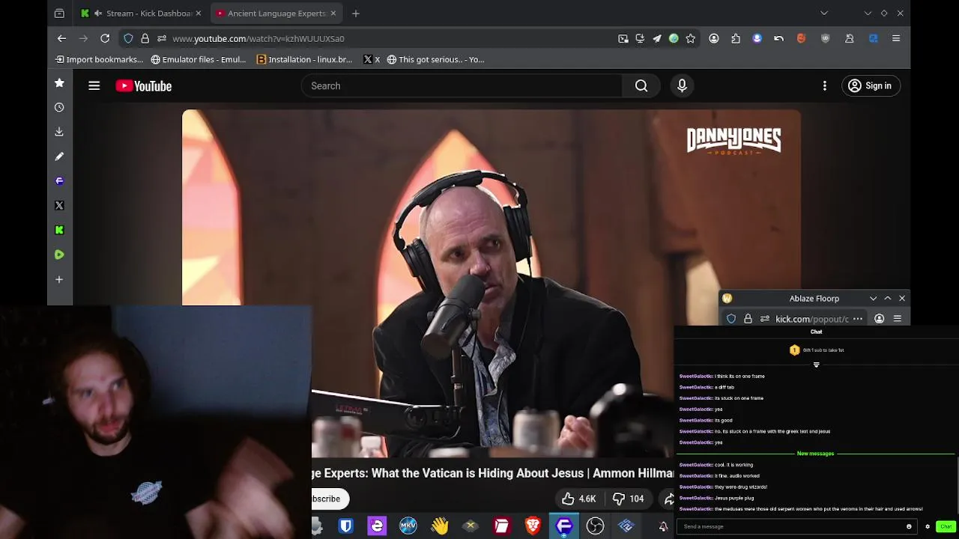Screen dimensions: 959x539
Task: Open tracking protection shield in address bar
Action: (128, 38)
